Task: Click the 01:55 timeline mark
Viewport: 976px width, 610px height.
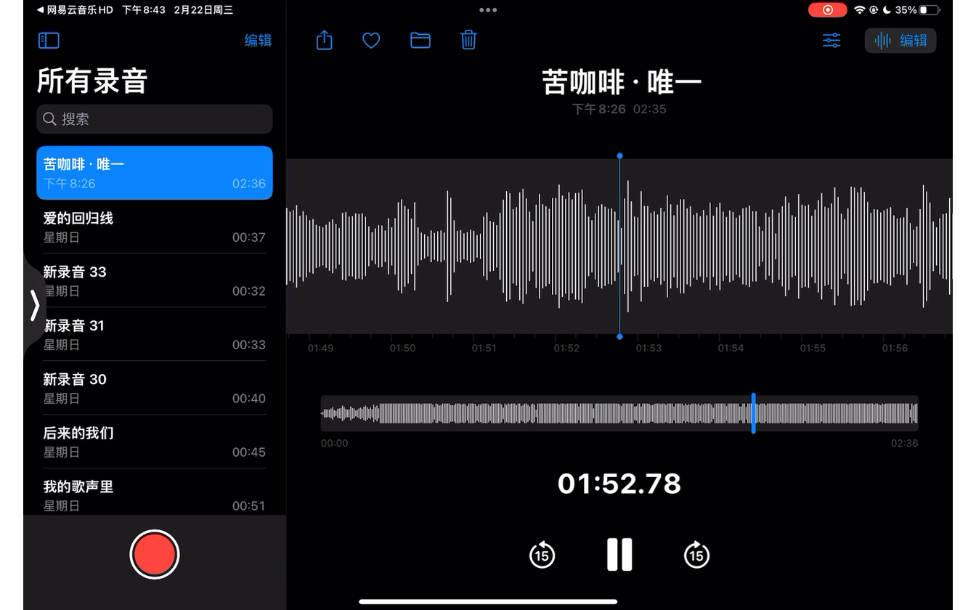Action: (813, 348)
